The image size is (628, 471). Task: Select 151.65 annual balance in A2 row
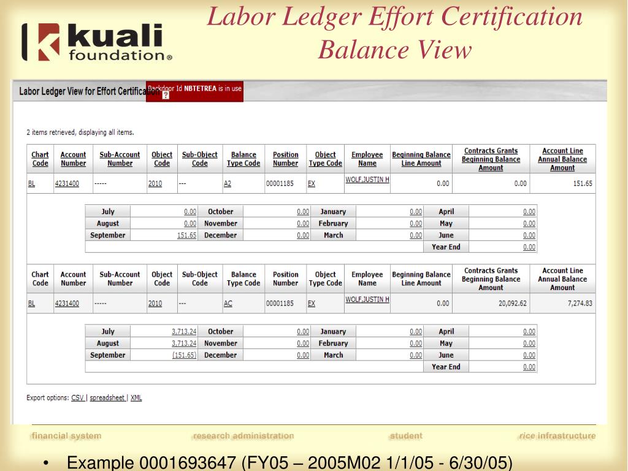point(583,183)
